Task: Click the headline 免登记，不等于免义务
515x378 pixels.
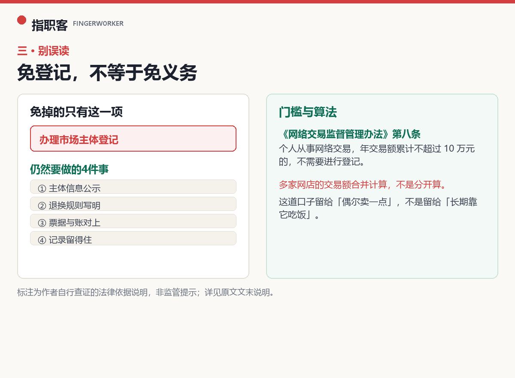Action: (x=107, y=73)
